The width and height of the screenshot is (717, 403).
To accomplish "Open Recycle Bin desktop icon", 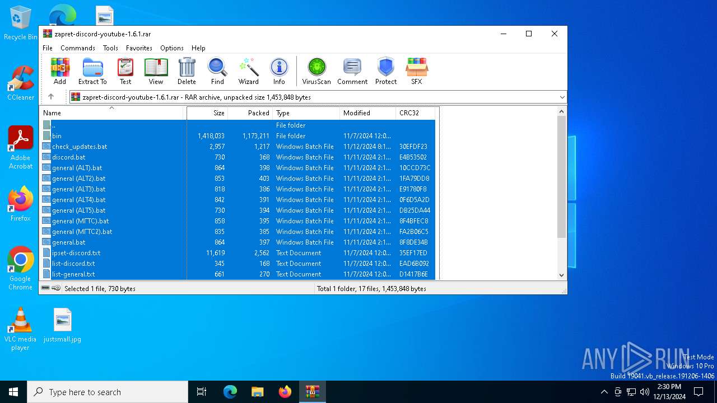I will click(x=21, y=23).
